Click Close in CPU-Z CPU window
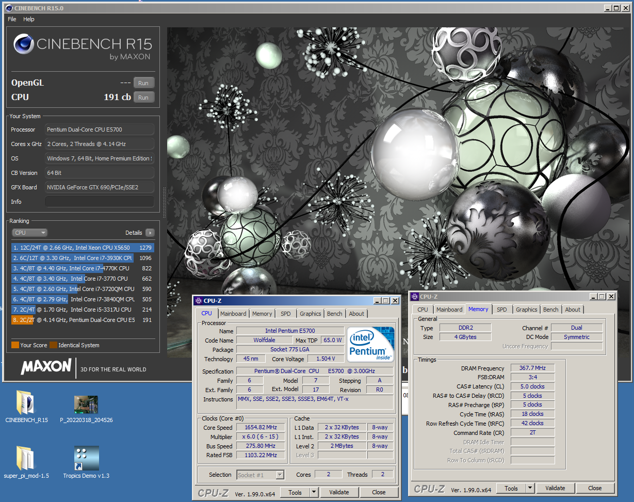 (x=379, y=492)
